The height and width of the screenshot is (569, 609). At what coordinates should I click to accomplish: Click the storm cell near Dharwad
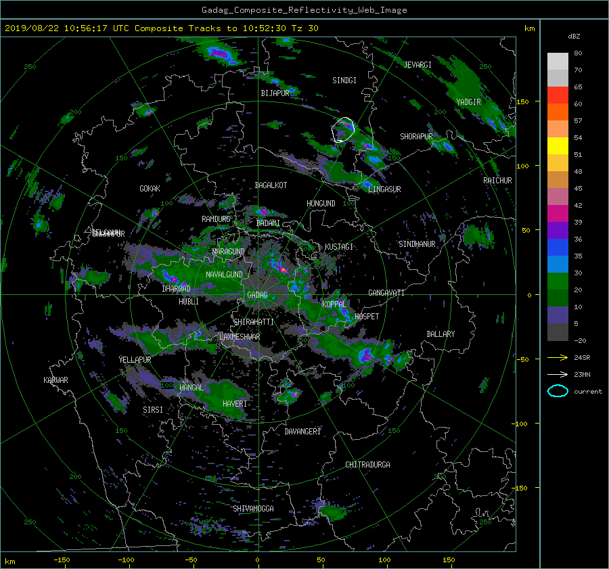point(170,277)
